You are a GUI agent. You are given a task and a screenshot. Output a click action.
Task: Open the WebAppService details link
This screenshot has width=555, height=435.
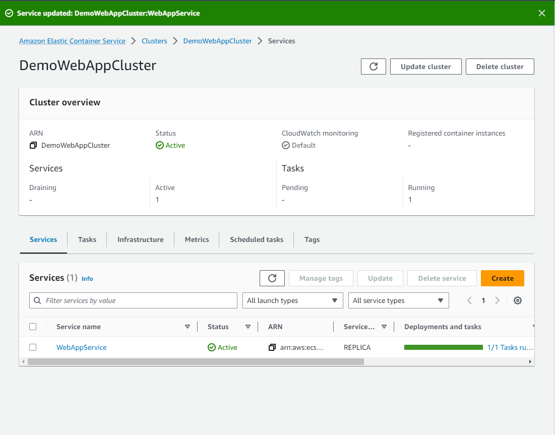click(81, 347)
